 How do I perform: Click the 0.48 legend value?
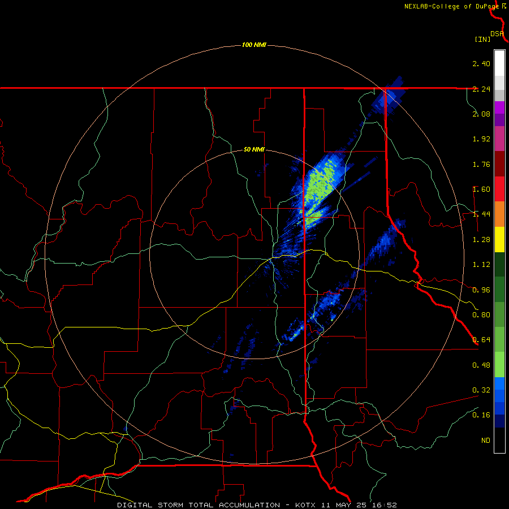point(481,365)
